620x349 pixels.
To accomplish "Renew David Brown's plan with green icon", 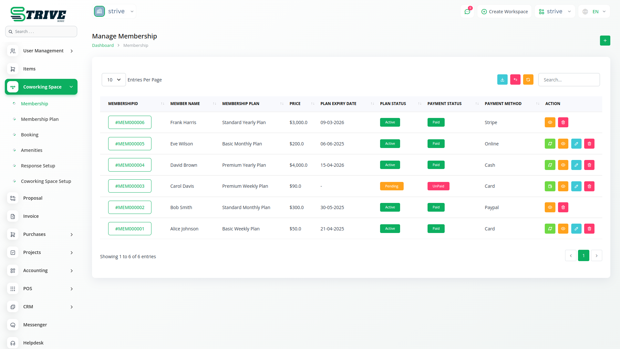I will pos(550,165).
